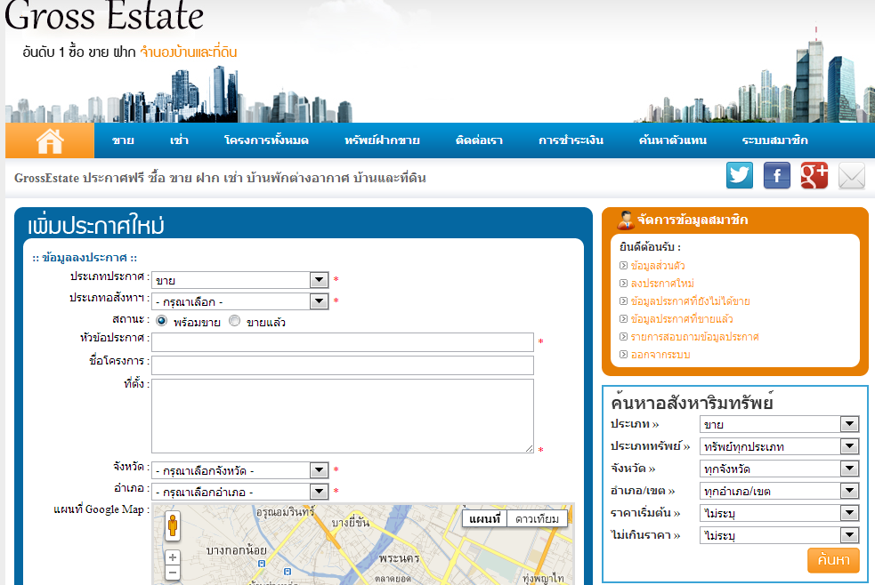Viewport: 875px width, 585px height.
Task: Open the ลงประกาศใหม่ link
Action: 662,284
